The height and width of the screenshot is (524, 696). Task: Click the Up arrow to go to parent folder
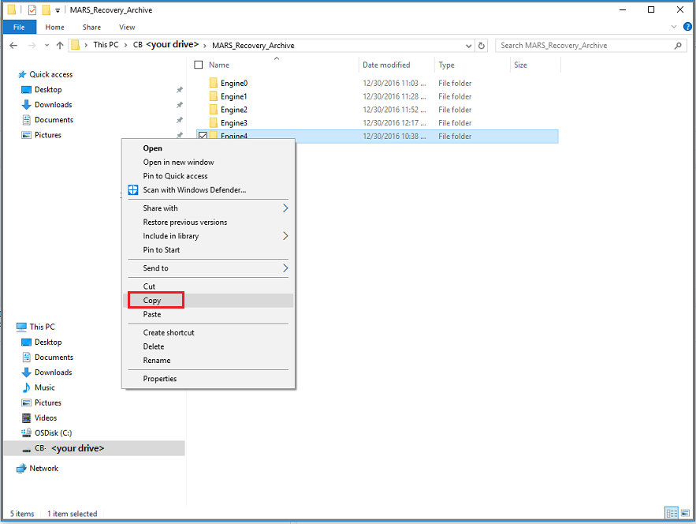61,45
